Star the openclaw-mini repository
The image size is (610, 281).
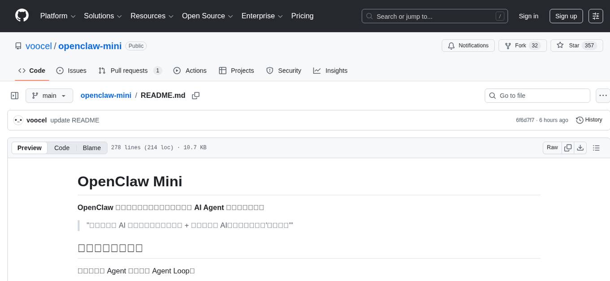(576, 45)
